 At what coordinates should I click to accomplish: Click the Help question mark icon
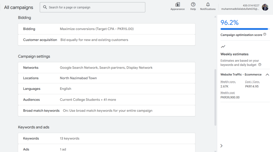[193, 5]
